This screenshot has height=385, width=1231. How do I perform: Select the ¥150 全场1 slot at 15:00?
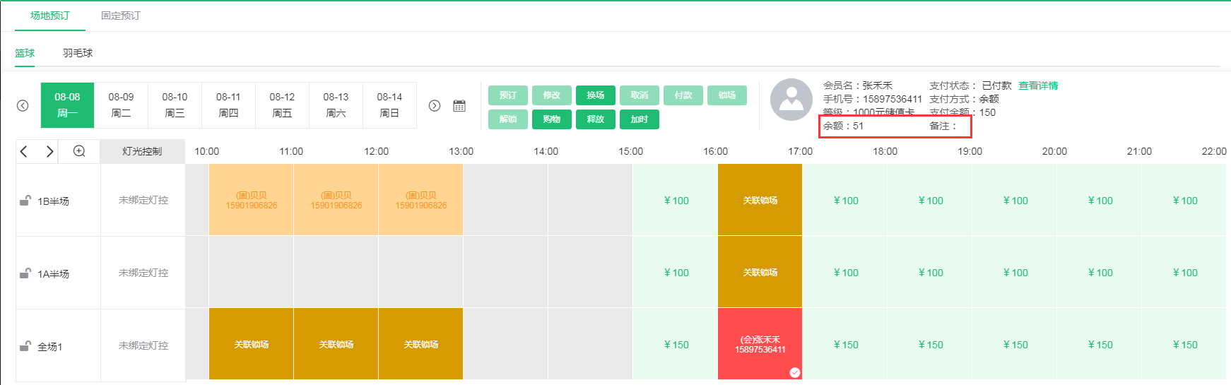676,345
